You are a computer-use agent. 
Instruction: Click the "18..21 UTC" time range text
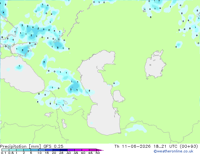(x=165, y=146)
